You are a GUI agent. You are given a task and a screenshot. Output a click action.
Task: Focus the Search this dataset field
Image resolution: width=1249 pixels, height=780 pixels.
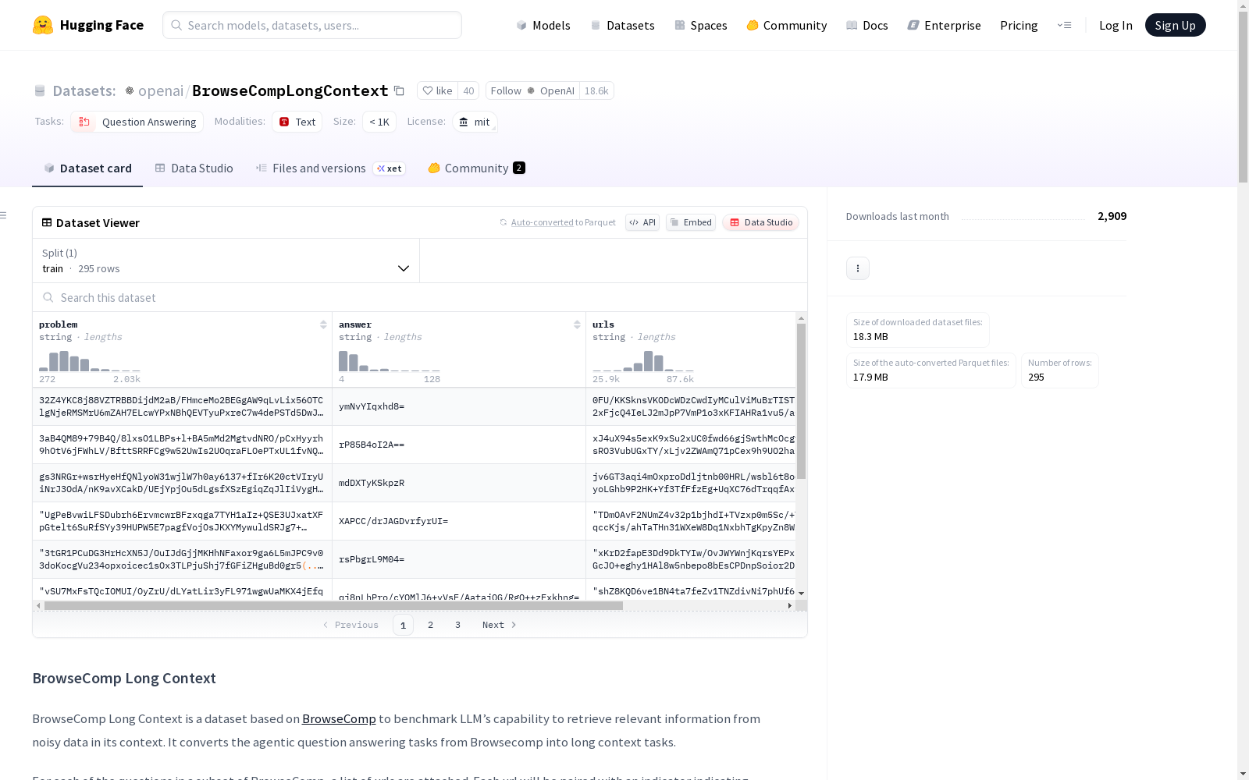coord(420,297)
